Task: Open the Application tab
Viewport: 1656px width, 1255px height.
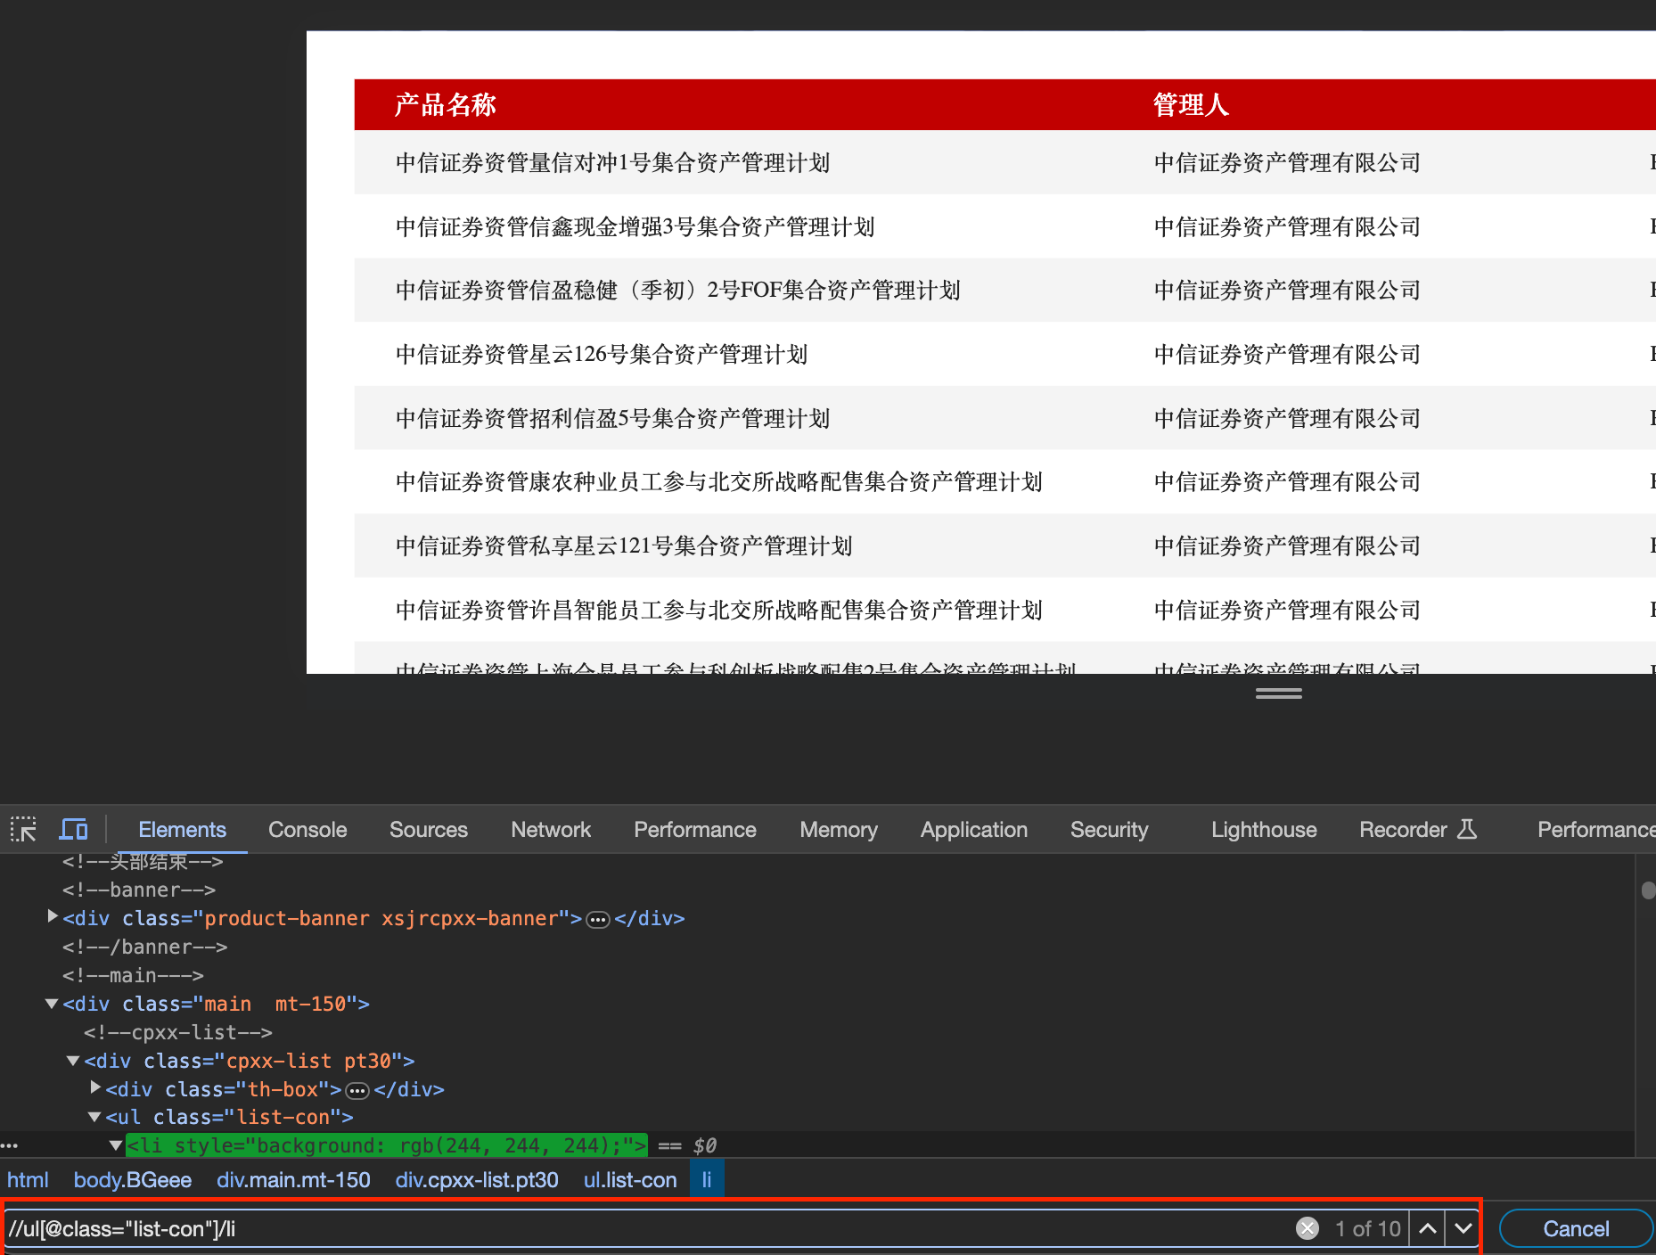Action: (x=974, y=829)
